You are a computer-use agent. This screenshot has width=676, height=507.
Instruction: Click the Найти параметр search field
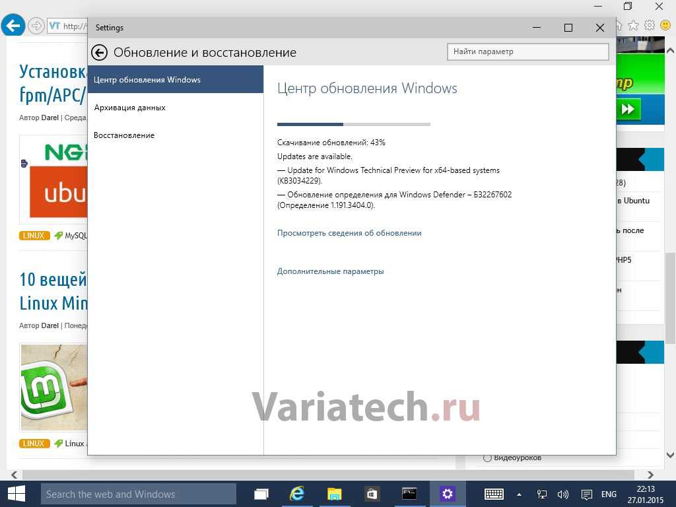click(x=527, y=51)
